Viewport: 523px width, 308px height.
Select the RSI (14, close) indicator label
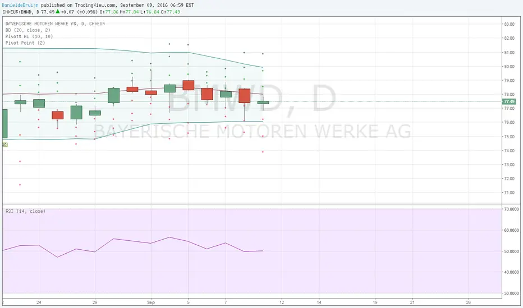(25, 212)
